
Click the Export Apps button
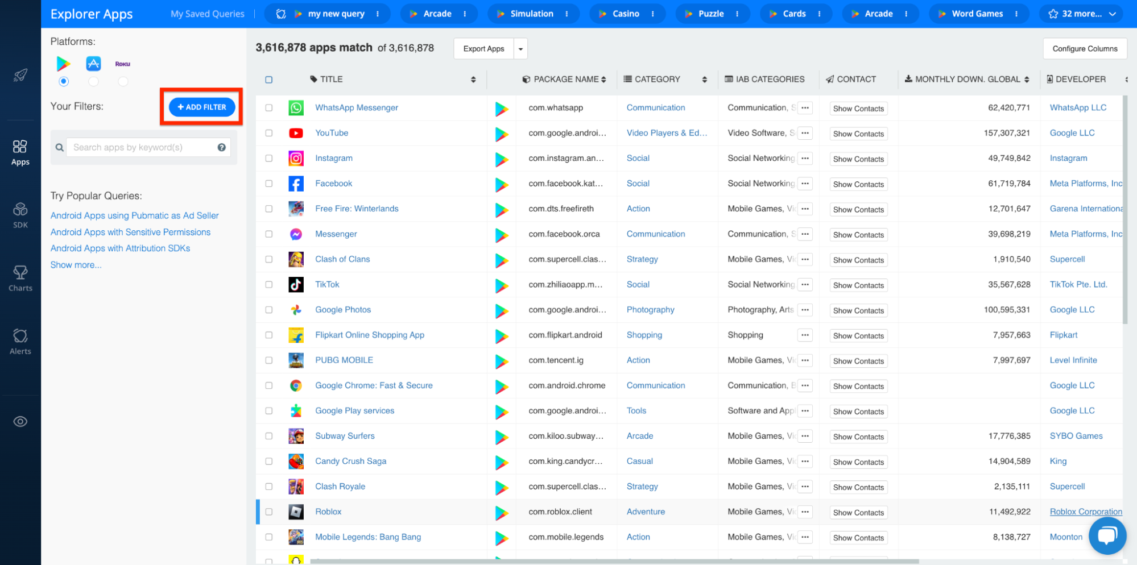point(483,49)
